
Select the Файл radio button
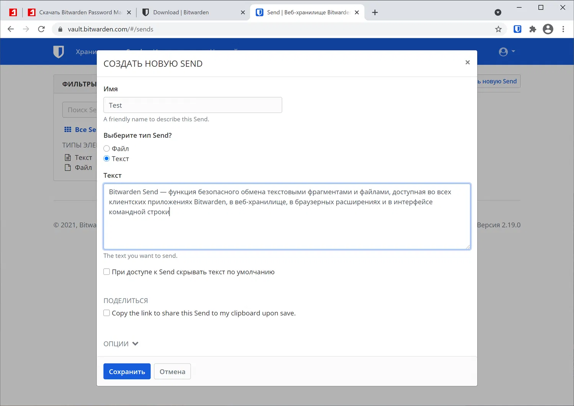(x=107, y=148)
